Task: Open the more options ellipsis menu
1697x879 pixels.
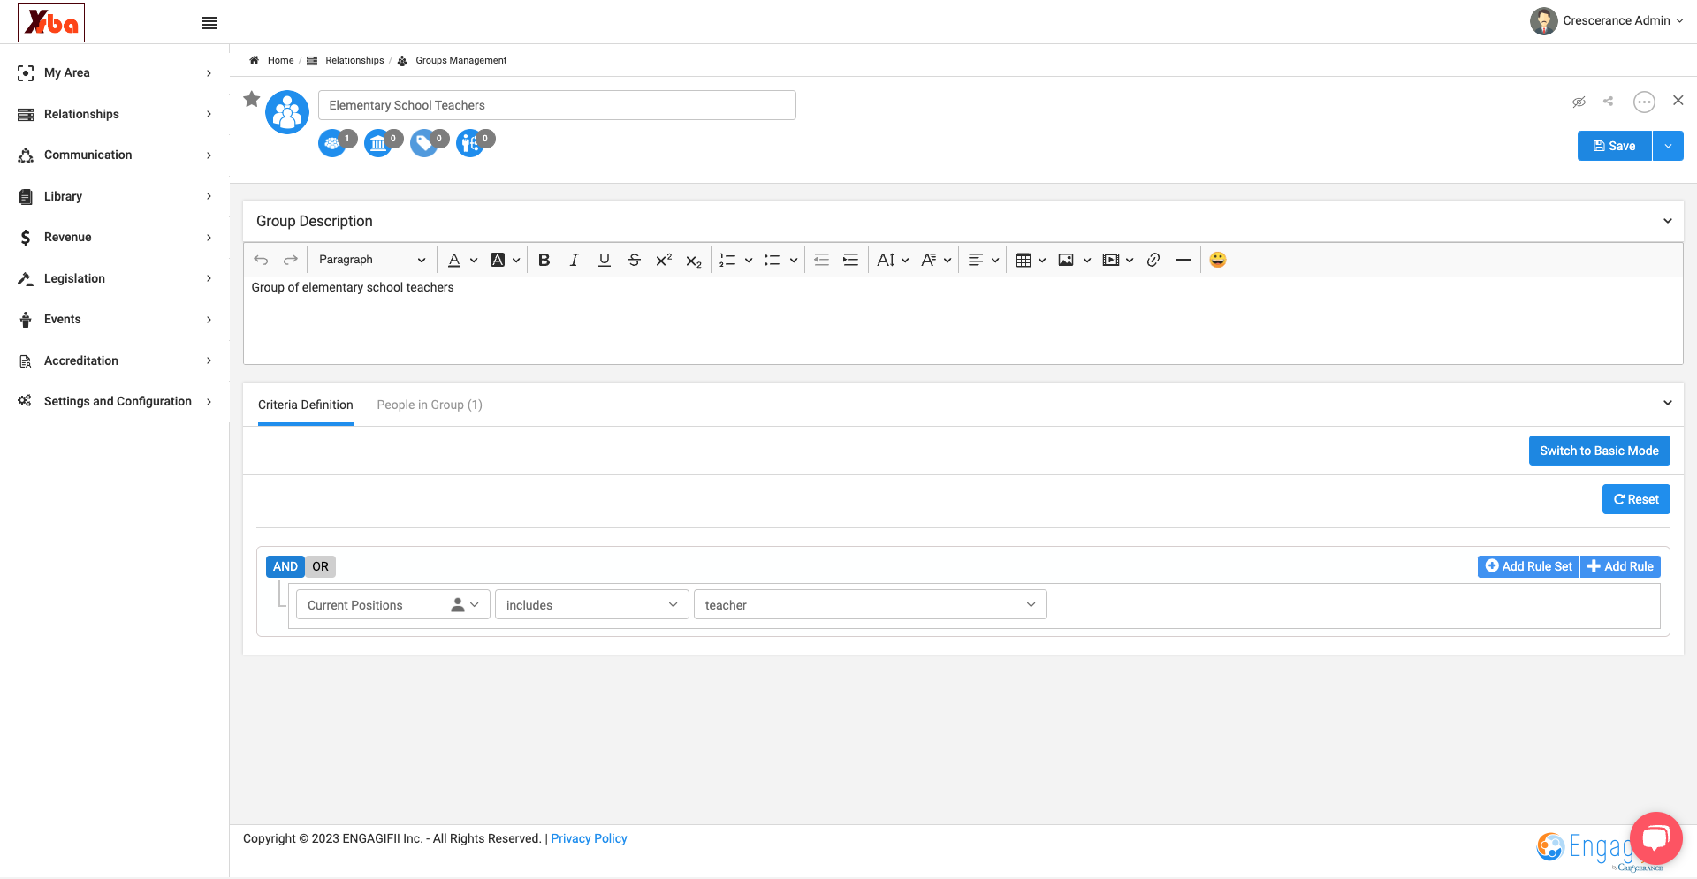Action: coord(1644,102)
